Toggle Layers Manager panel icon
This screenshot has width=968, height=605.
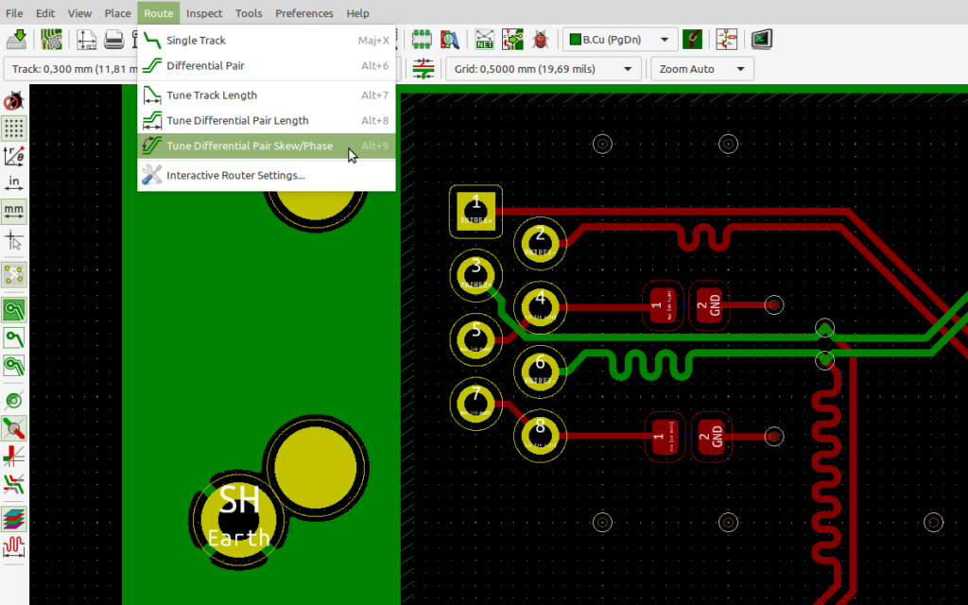(13, 519)
